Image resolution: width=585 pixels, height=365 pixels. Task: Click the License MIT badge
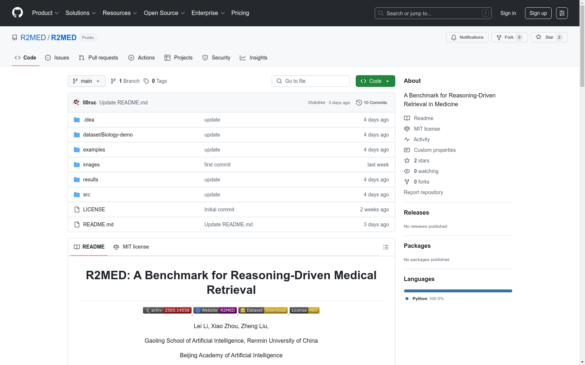305,310
